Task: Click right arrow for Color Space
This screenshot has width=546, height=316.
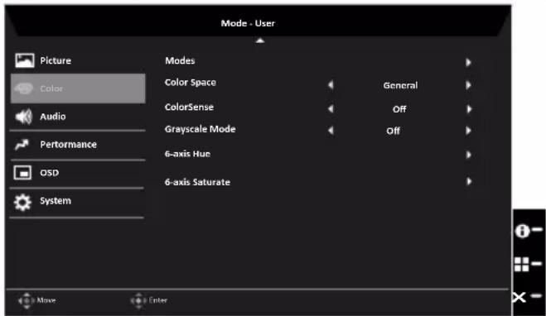Action: (468, 85)
